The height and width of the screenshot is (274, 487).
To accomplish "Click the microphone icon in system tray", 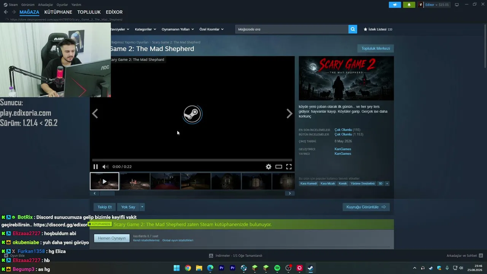I will pos(447,268).
